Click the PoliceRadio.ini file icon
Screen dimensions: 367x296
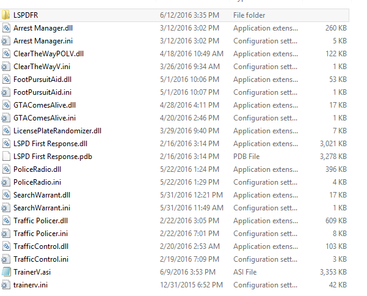(x=5, y=182)
